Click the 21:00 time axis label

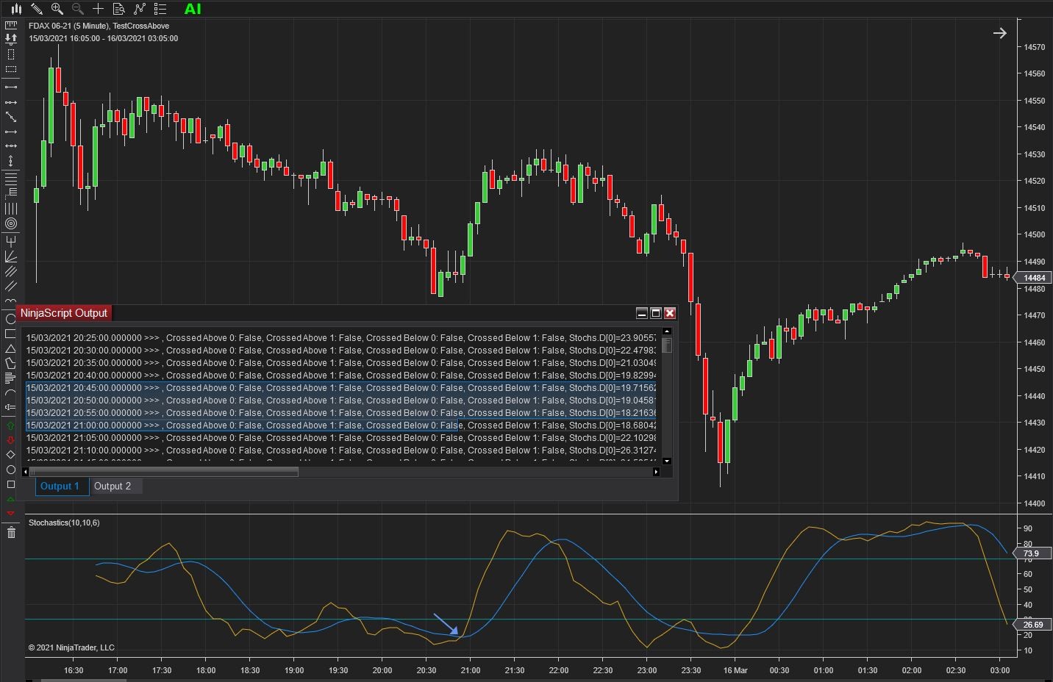coord(471,670)
